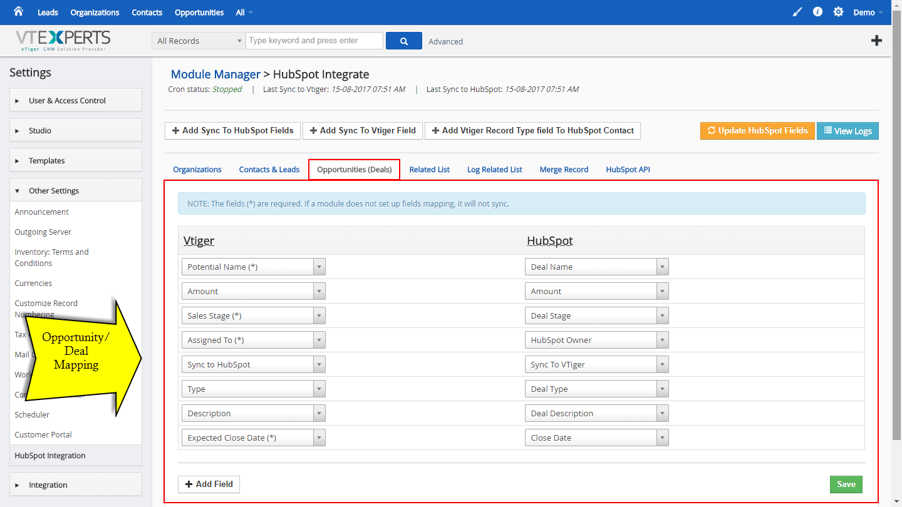Screen dimensions: 902x507
Task: Go to the Home icon
Action: 18,11
